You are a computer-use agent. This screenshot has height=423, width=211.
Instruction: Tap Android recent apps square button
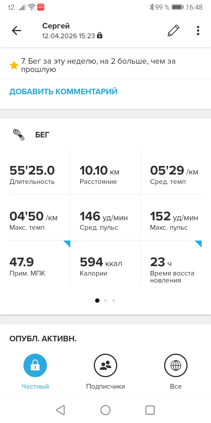pyautogui.click(x=150, y=410)
